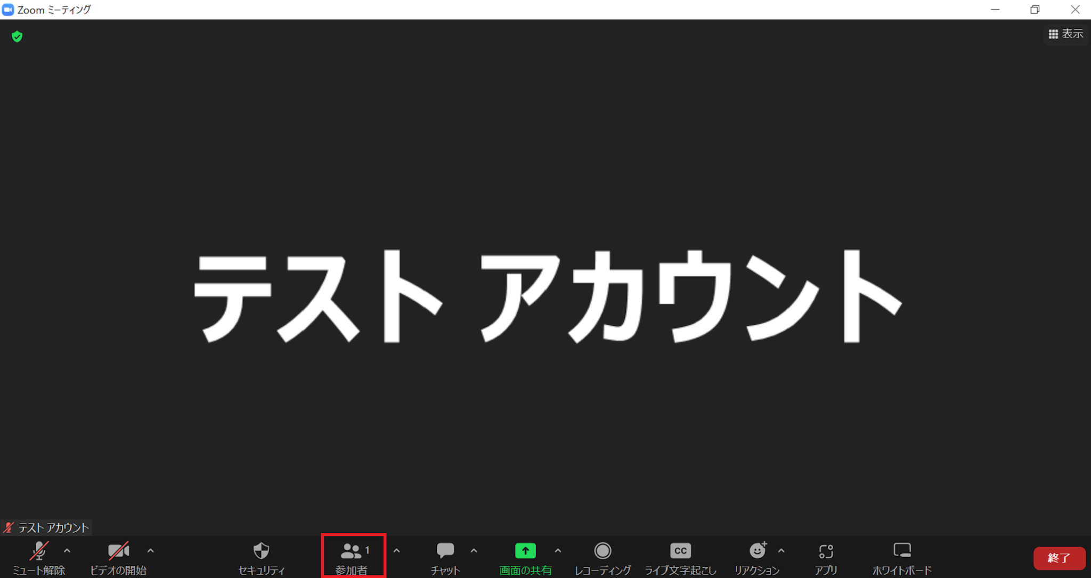The width and height of the screenshot is (1091, 578).
Task: Expand chat options chevron
Action: [x=474, y=551]
